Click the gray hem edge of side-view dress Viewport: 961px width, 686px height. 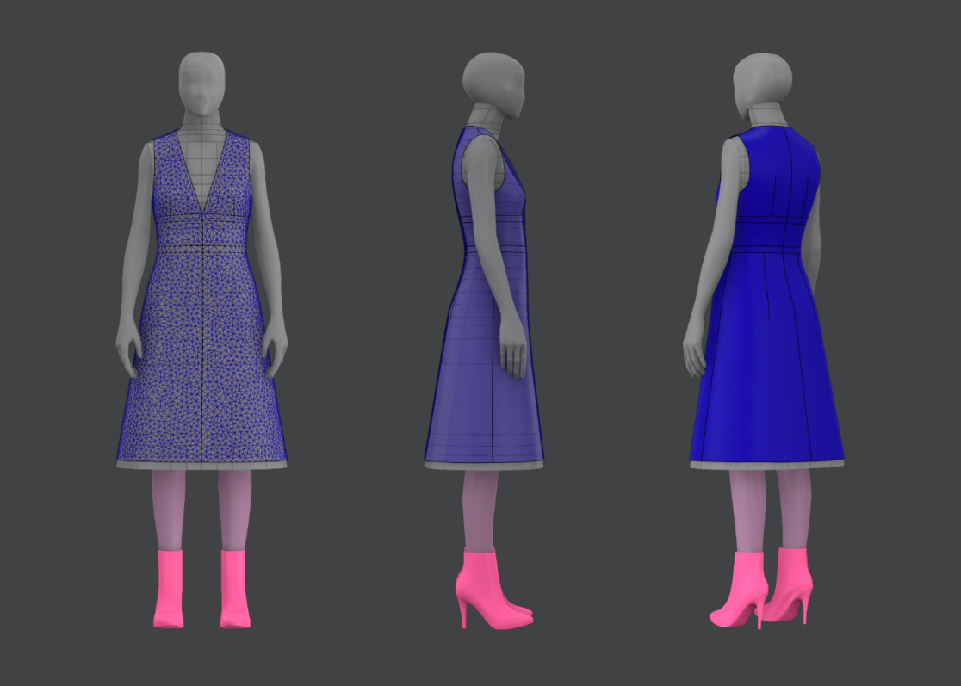pyautogui.click(x=482, y=465)
